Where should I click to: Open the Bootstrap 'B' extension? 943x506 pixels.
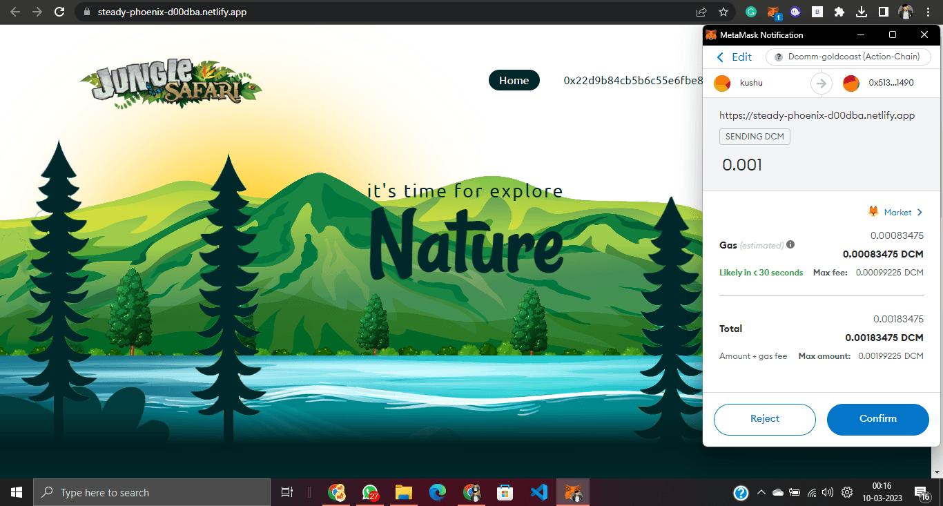pyautogui.click(x=817, y=12)
